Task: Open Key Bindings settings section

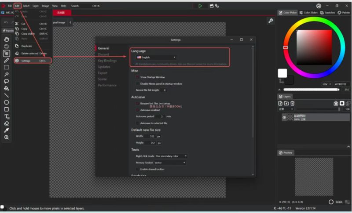Action: [x=107, y=61]
